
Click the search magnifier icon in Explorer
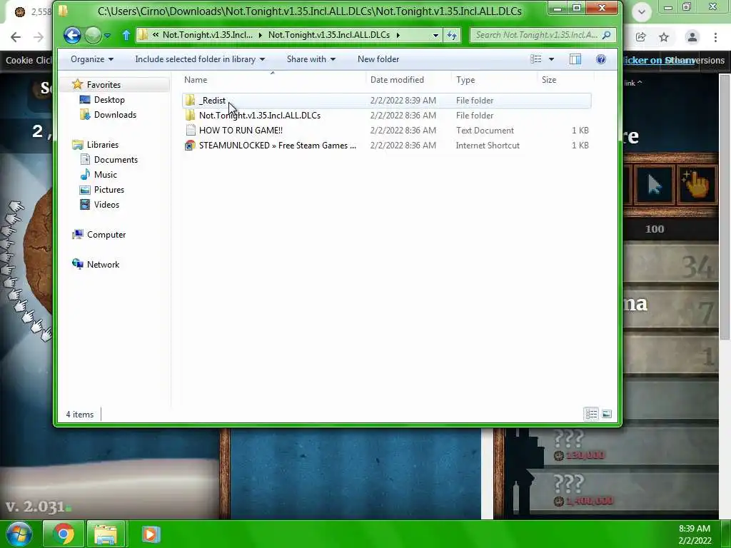[606, 35]
